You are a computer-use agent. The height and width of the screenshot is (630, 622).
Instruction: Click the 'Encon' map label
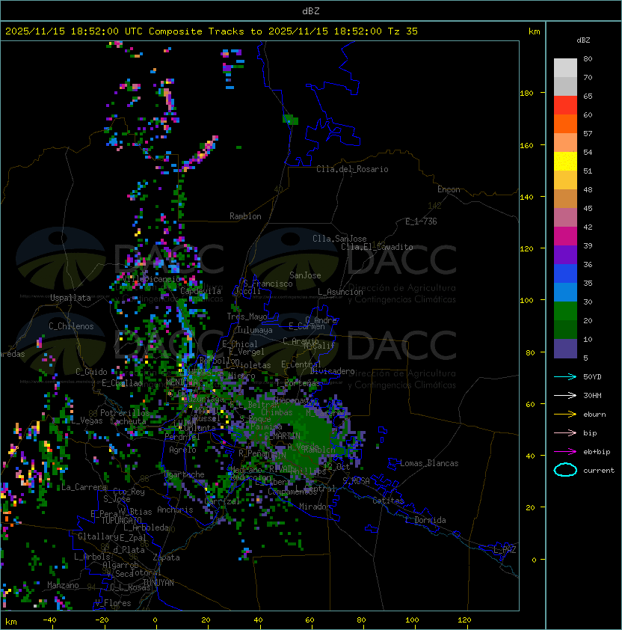click(449, 189)
